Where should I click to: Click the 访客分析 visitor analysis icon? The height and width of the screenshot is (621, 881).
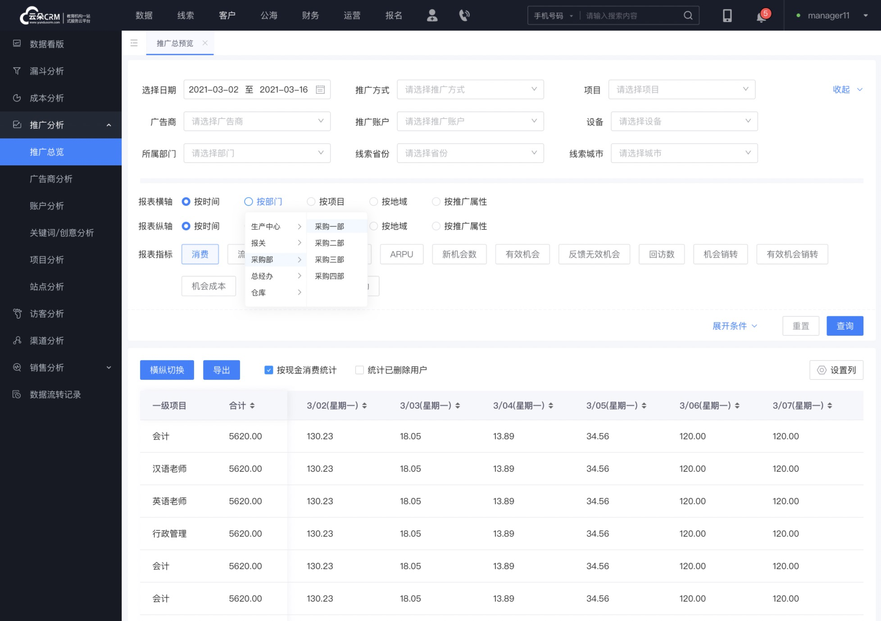(x=18, y=313)
